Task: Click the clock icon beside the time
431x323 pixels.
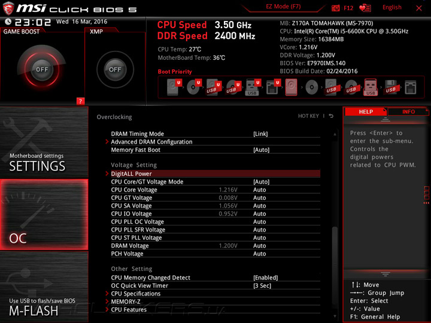Action: click(8, 22)
